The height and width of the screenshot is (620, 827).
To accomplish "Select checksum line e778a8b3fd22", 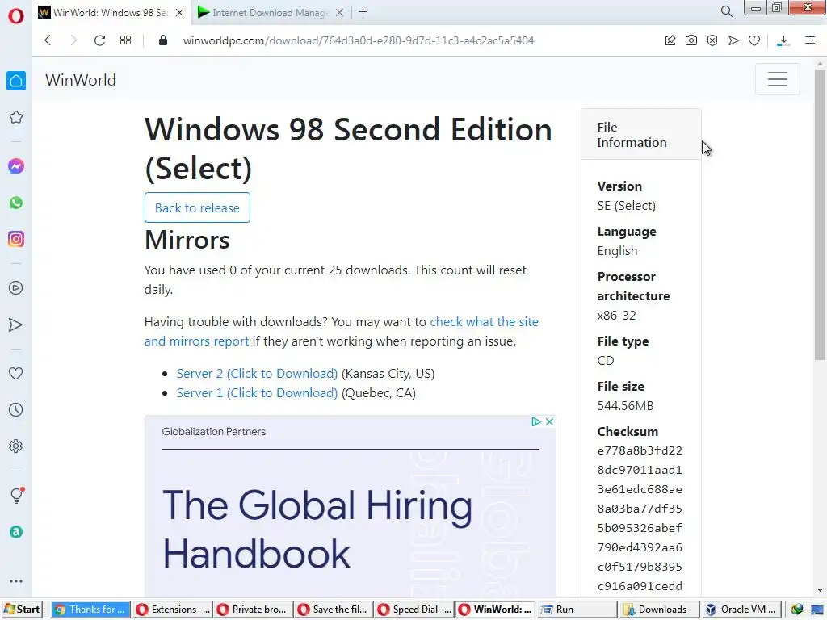I will click(x=640, y=450).
